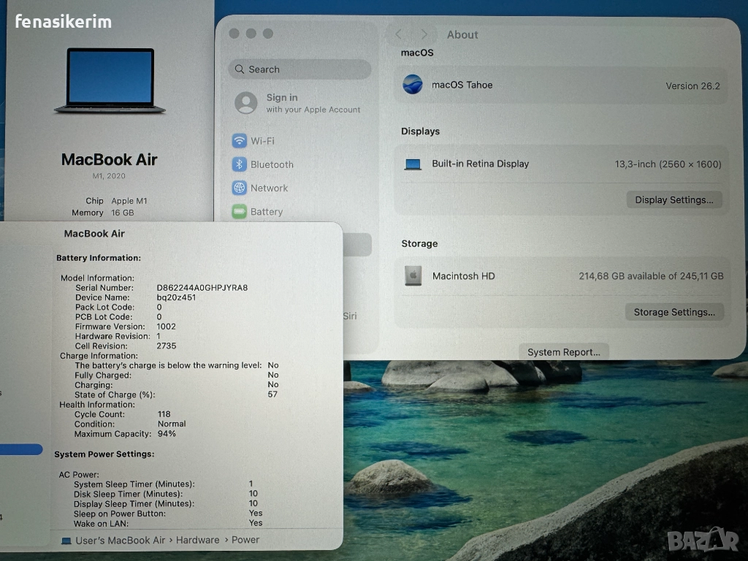The height and width of the screenshot is (561, 748).
Task: Click the MacBook Air image in About This Mac
Action: click(x=110, y=81)
